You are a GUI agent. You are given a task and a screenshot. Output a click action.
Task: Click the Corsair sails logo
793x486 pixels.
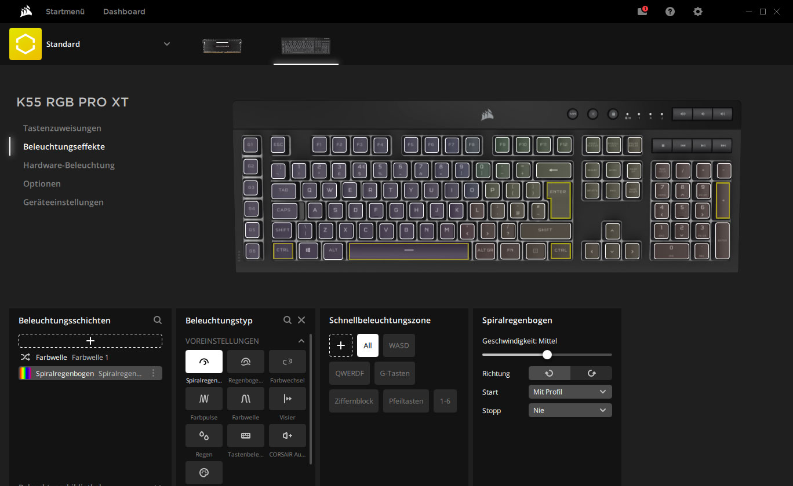[26, 11]
